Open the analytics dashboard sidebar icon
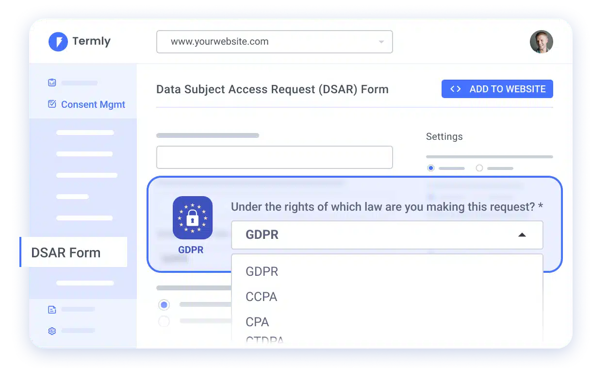 pyautogui.click(x=52, y=83)
